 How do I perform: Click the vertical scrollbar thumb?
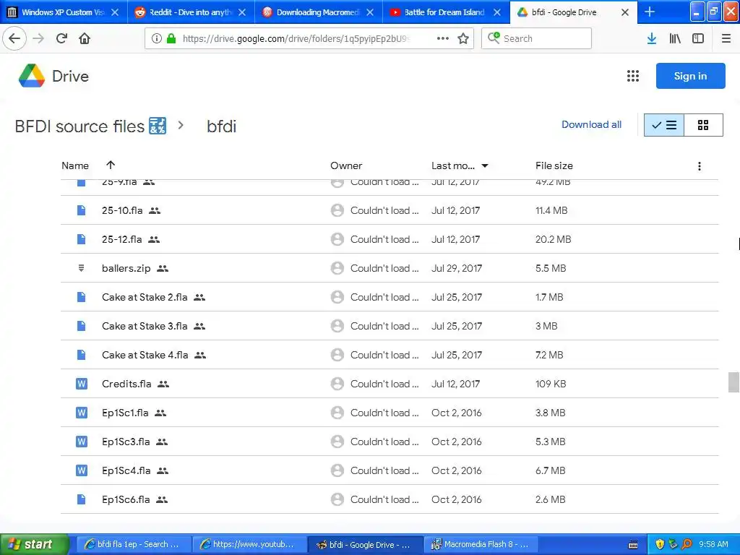(733, 382)
